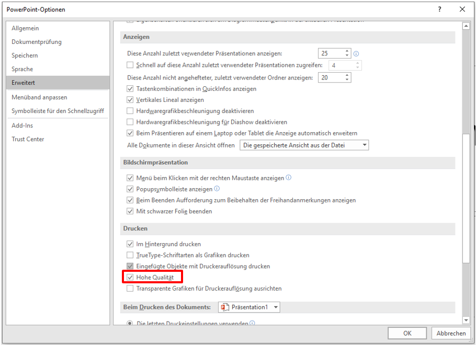Image resolution: width=476 pixels, height=345 pixels.
Task: Select the Erweitert category
Action: point(58,83)
